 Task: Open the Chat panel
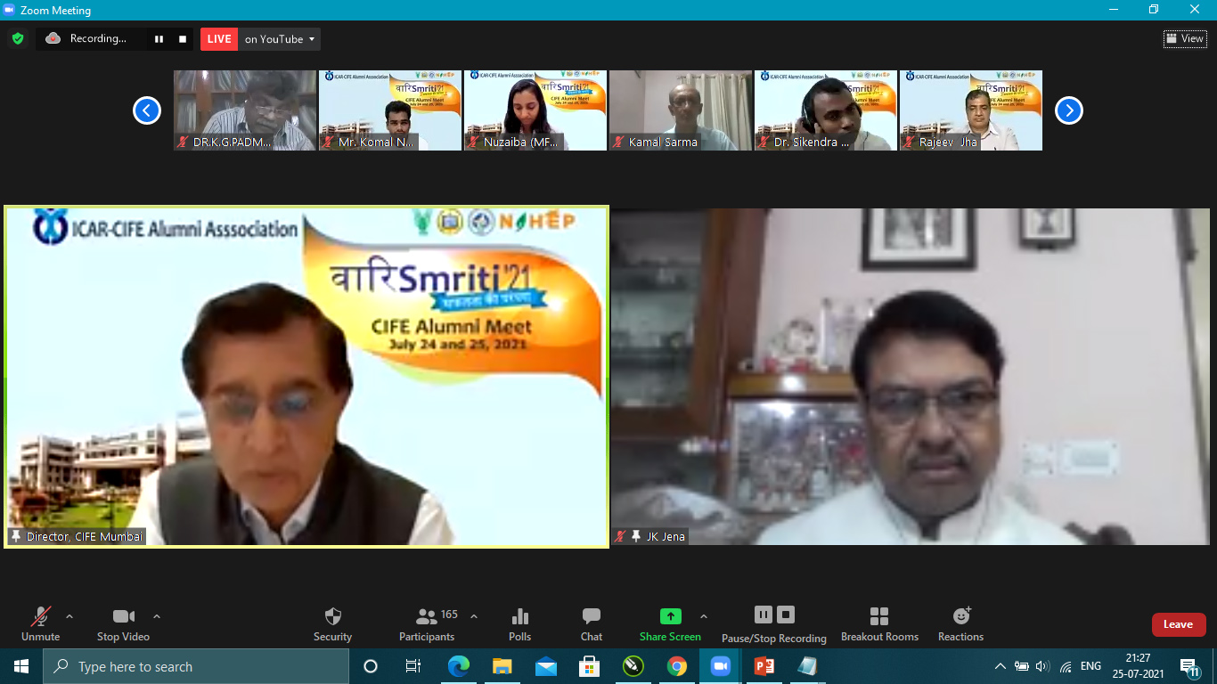(592, 623)
